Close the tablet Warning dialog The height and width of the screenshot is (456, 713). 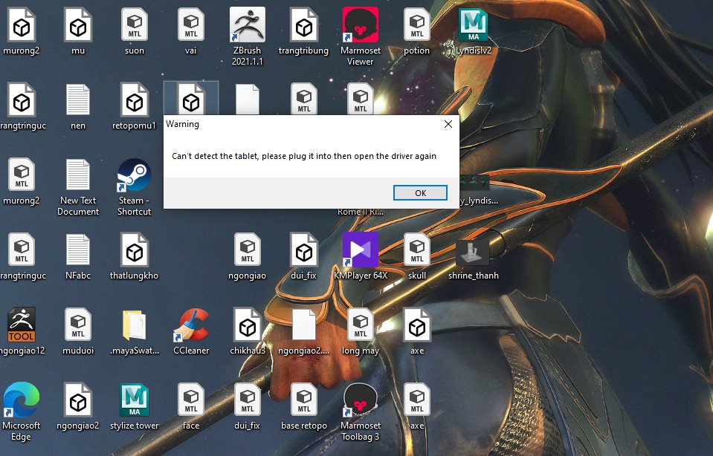(x=448, y=125)
